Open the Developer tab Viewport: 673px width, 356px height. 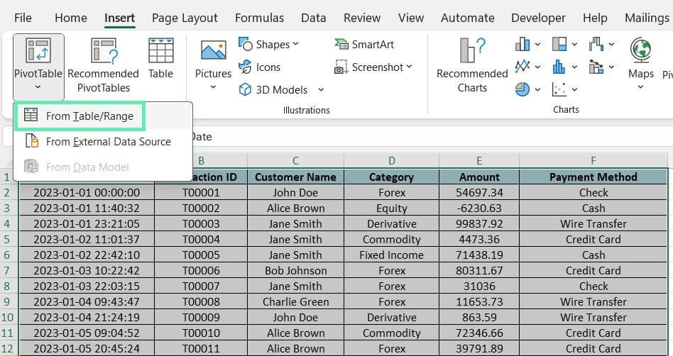pyautogui.click(x=538, y=18)
